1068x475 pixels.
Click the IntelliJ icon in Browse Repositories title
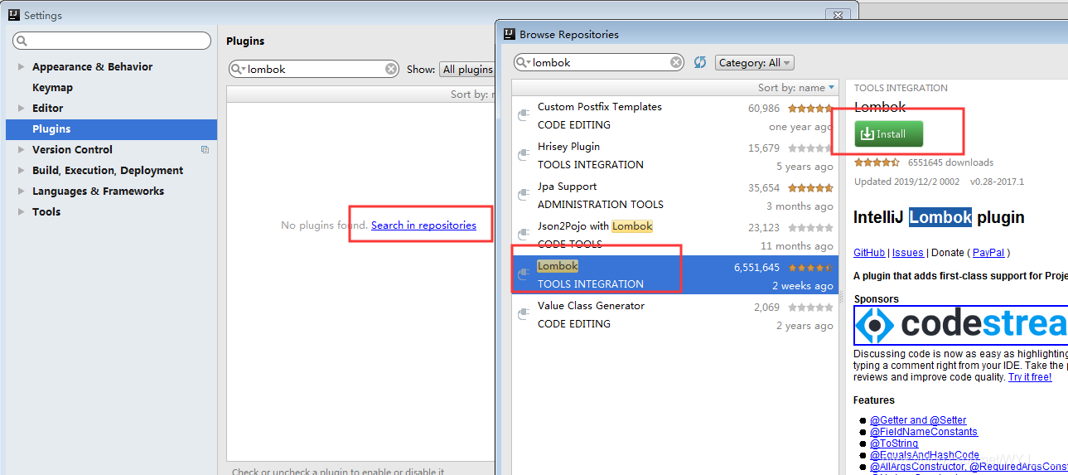coord(509,34)
